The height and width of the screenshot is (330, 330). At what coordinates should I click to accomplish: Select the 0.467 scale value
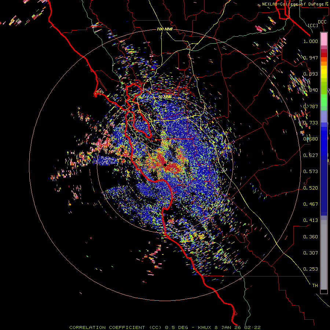point(311,204)
